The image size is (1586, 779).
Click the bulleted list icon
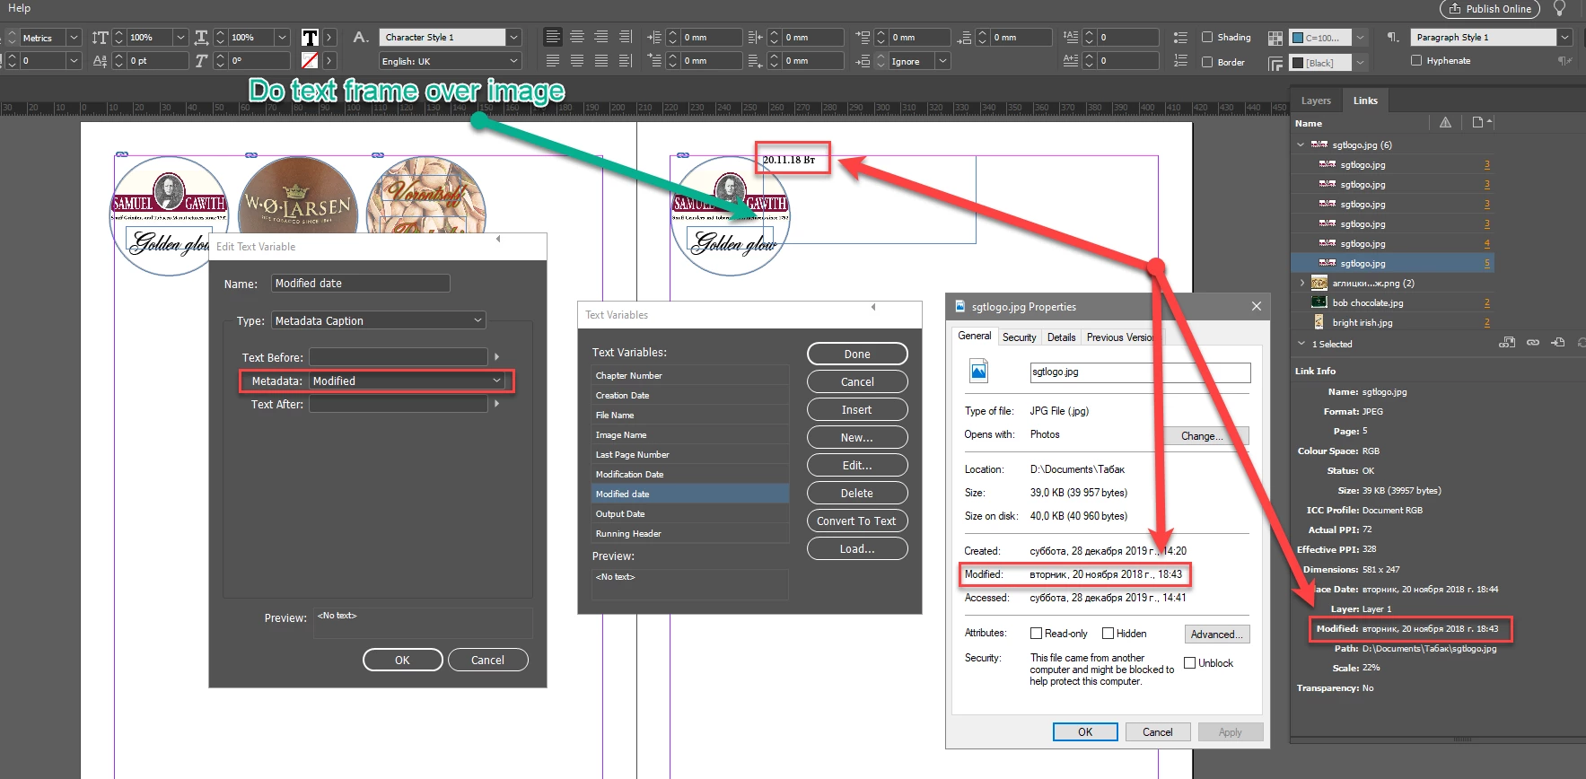[1180, 38]
